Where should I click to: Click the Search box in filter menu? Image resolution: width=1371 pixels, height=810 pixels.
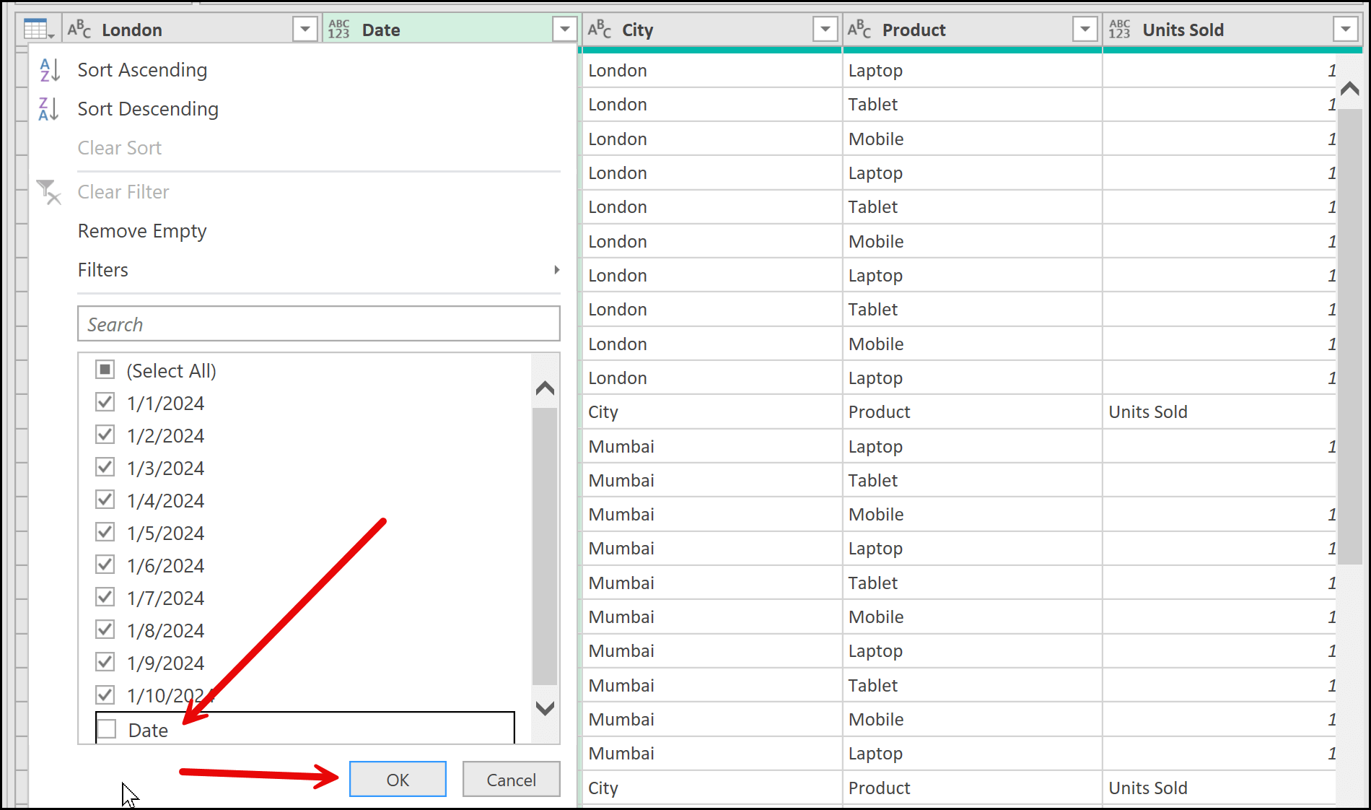click(x=318, y=324)
